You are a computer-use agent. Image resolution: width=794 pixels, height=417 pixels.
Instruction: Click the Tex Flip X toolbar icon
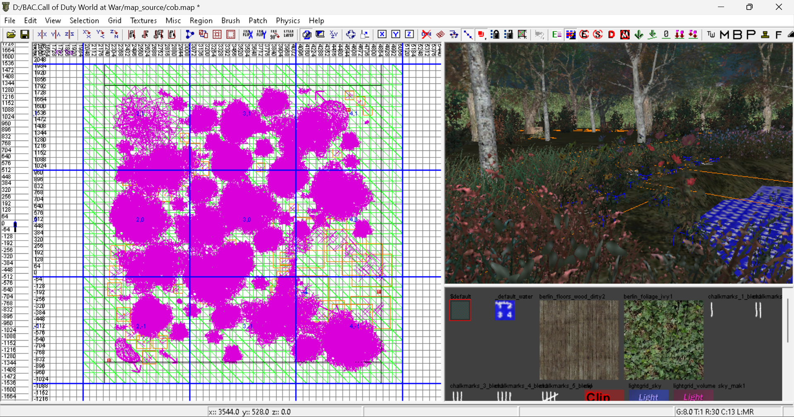pyautogui.click(x=248, y=35)
